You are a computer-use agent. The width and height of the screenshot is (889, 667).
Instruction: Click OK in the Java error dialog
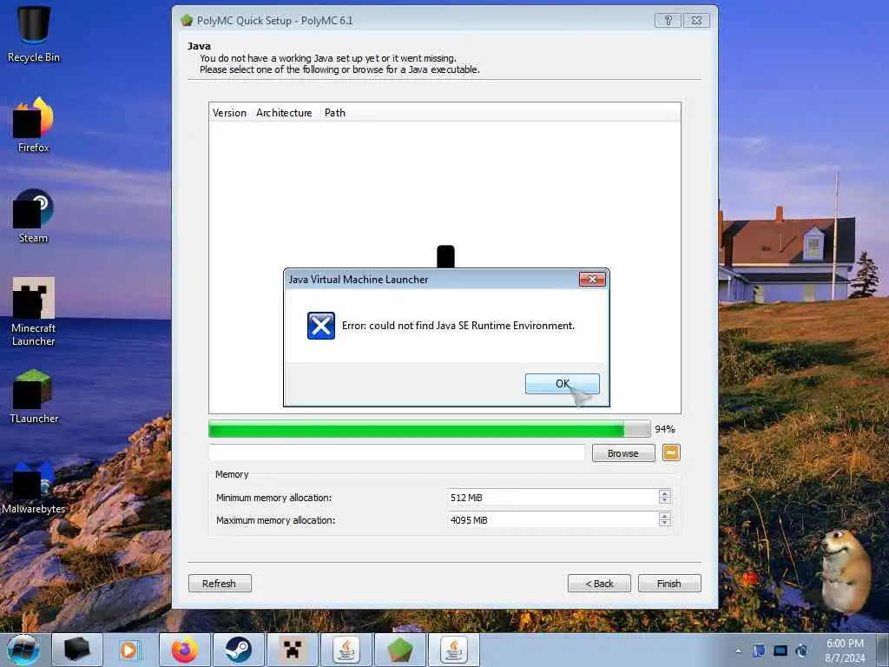point(562,384)
